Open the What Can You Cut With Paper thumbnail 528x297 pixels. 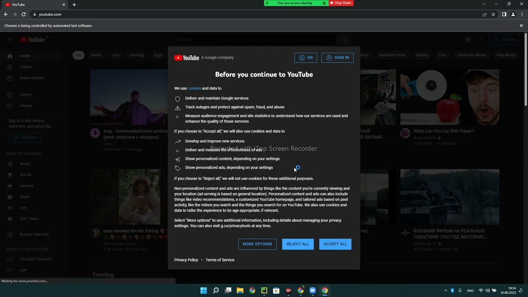pos(450,97)
